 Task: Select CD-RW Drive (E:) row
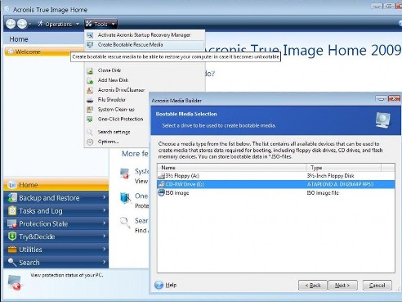point(276,184)
